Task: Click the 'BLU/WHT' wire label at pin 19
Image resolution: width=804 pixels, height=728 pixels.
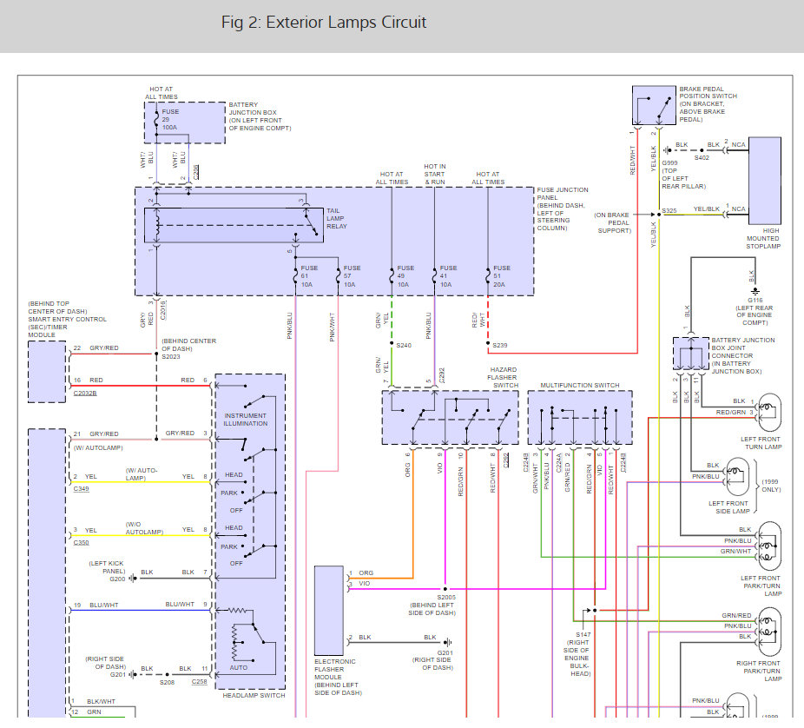Action: (x=103, y=606)
